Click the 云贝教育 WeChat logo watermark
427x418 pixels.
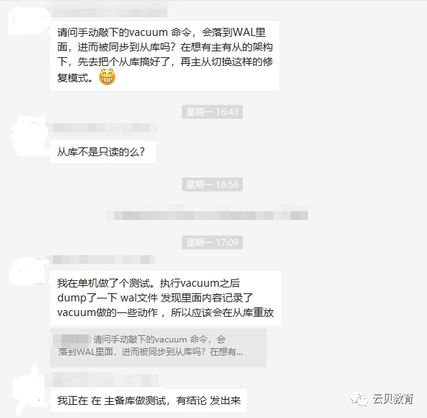coord(359,399)
